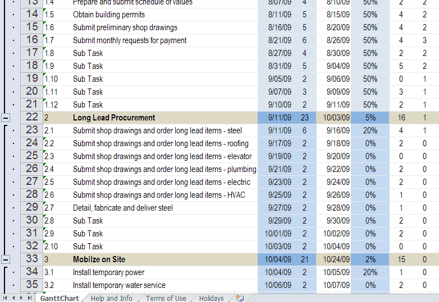Viewport: 439px width, 302px height.
Task: Select row header 33
Action: 32,259
